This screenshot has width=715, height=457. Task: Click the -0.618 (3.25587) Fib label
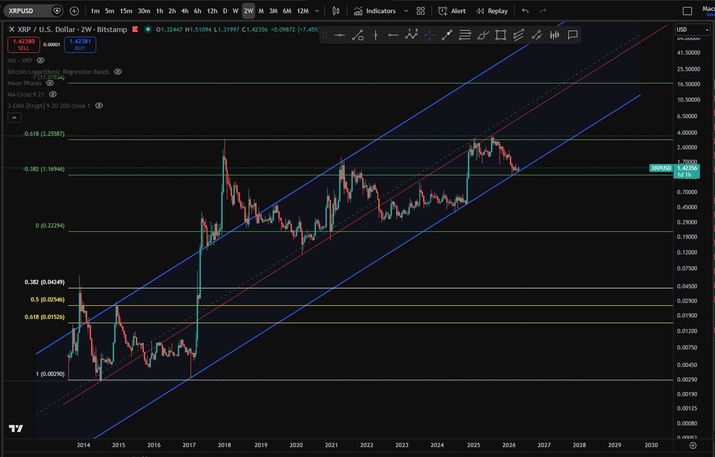tap(44, 134)
